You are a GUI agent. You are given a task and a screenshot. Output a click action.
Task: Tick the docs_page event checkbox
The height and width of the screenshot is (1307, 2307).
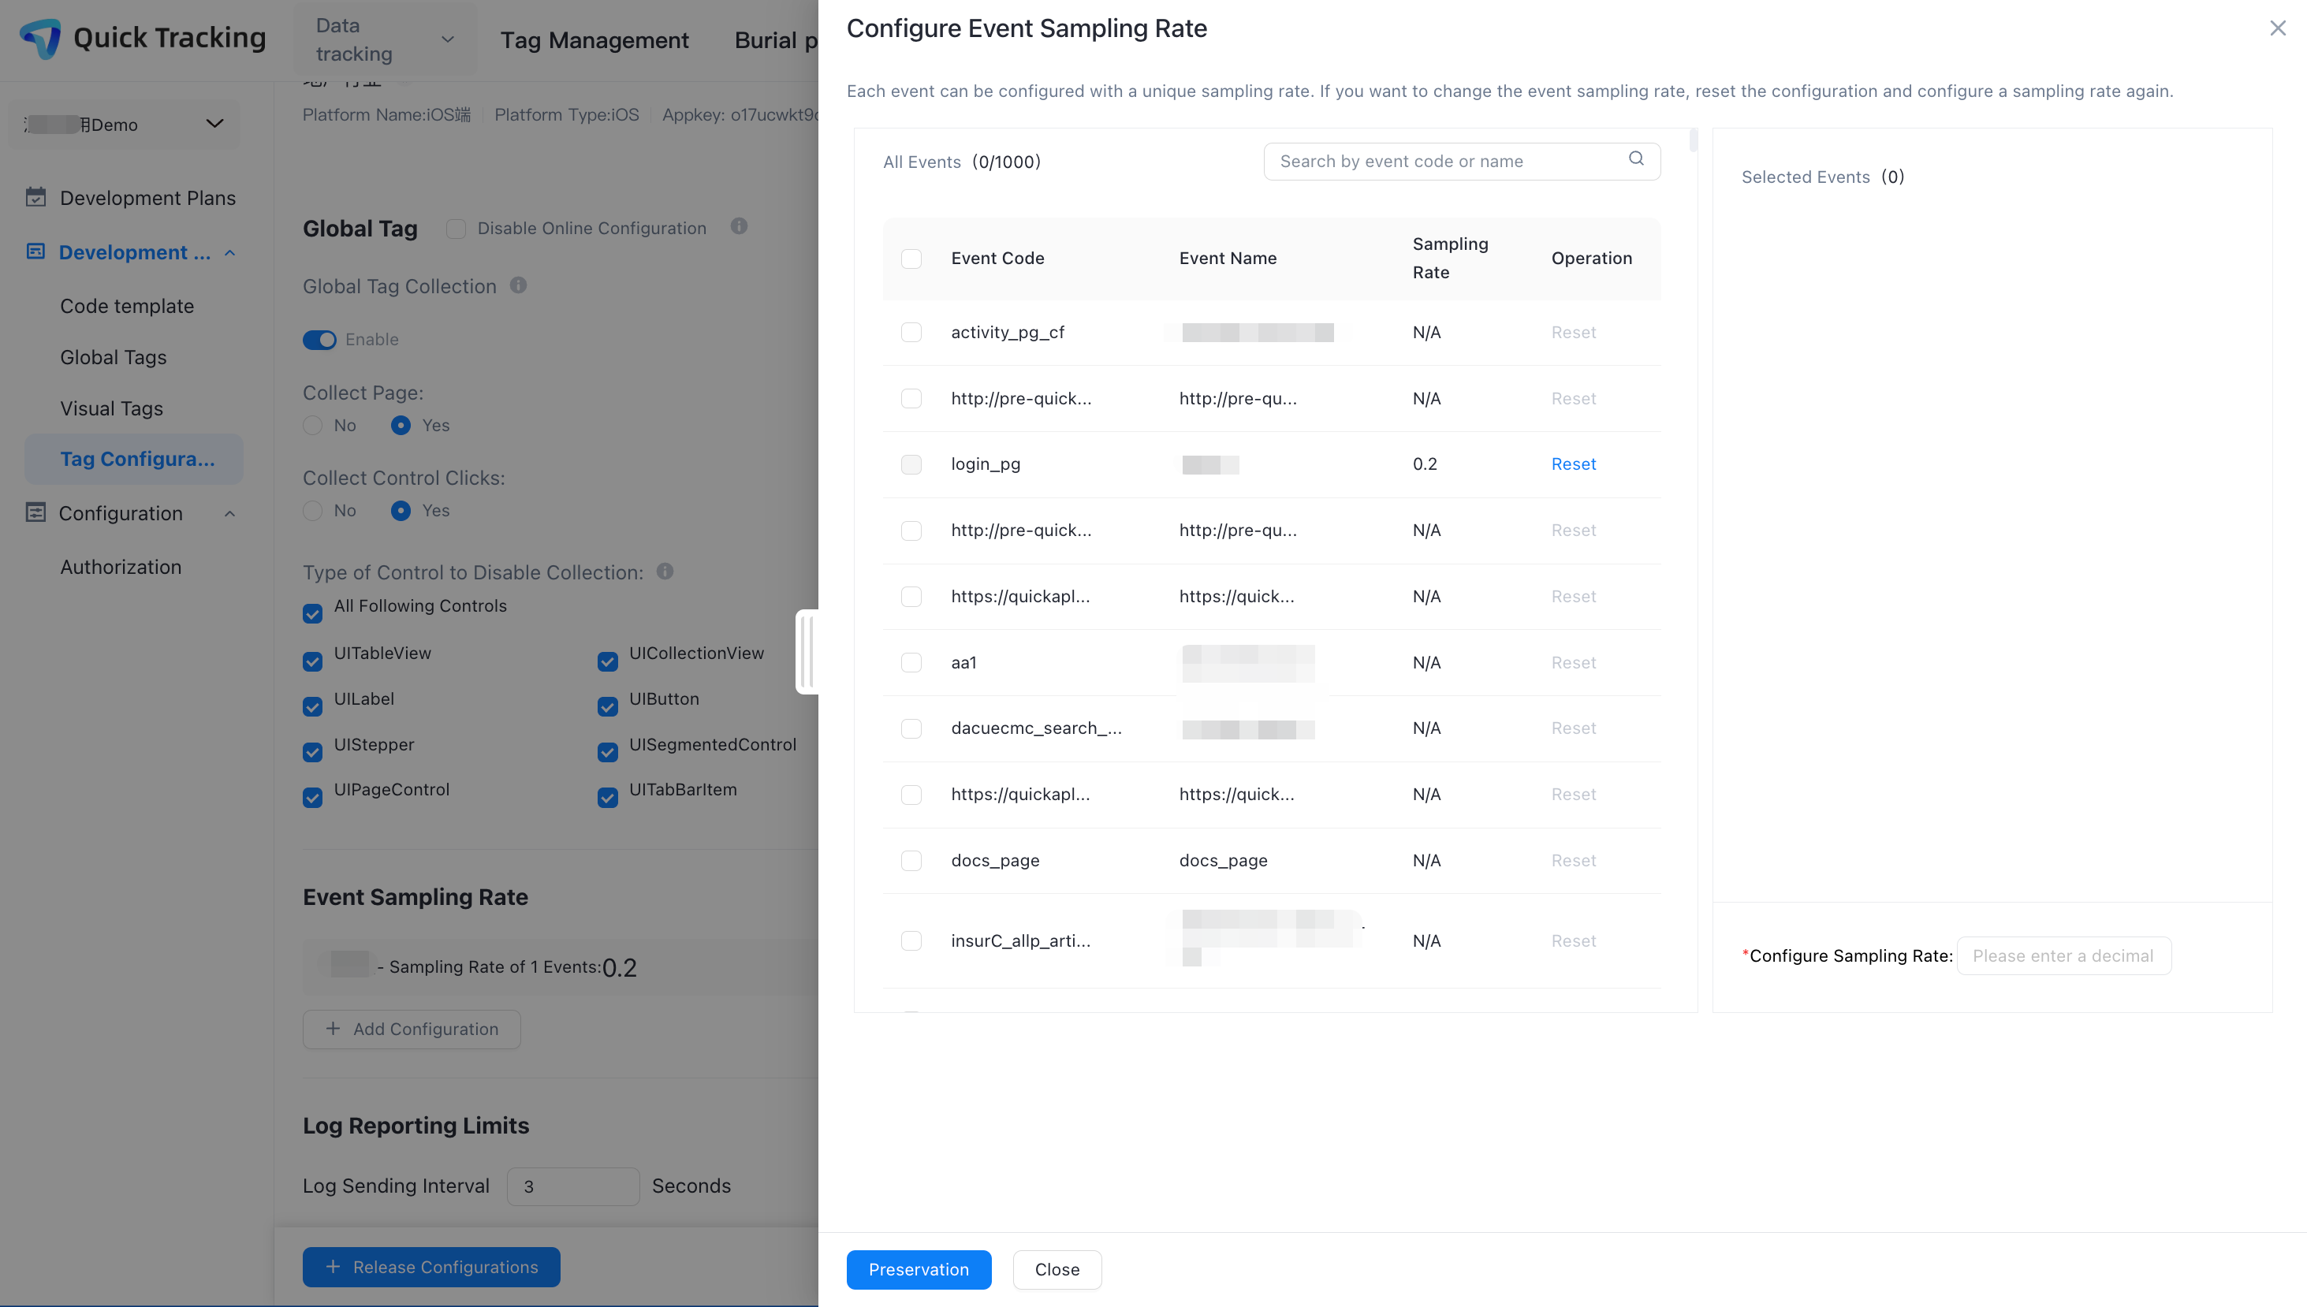point(911,860)
